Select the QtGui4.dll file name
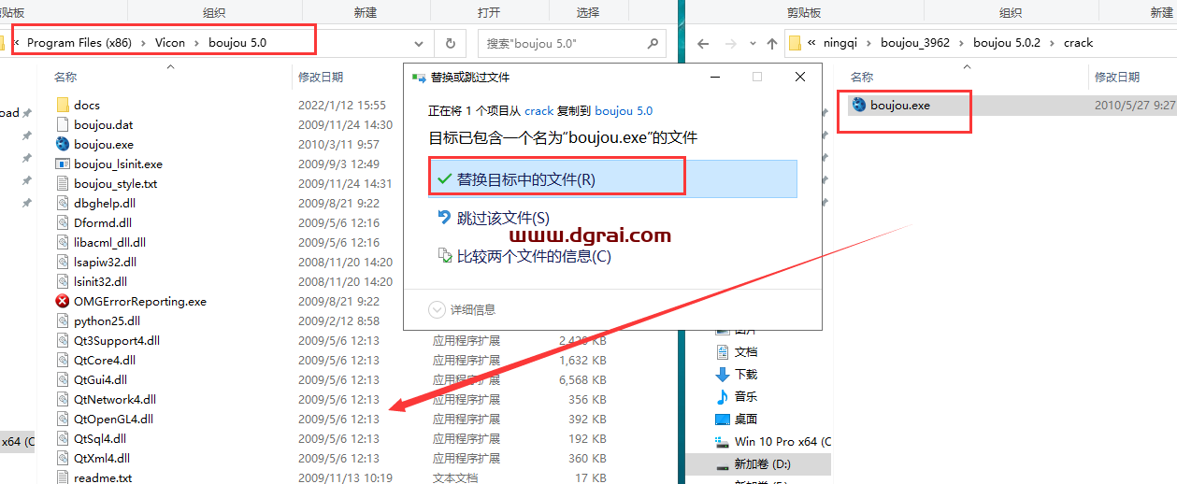1177x484 pixels. [x=100, y=379]
